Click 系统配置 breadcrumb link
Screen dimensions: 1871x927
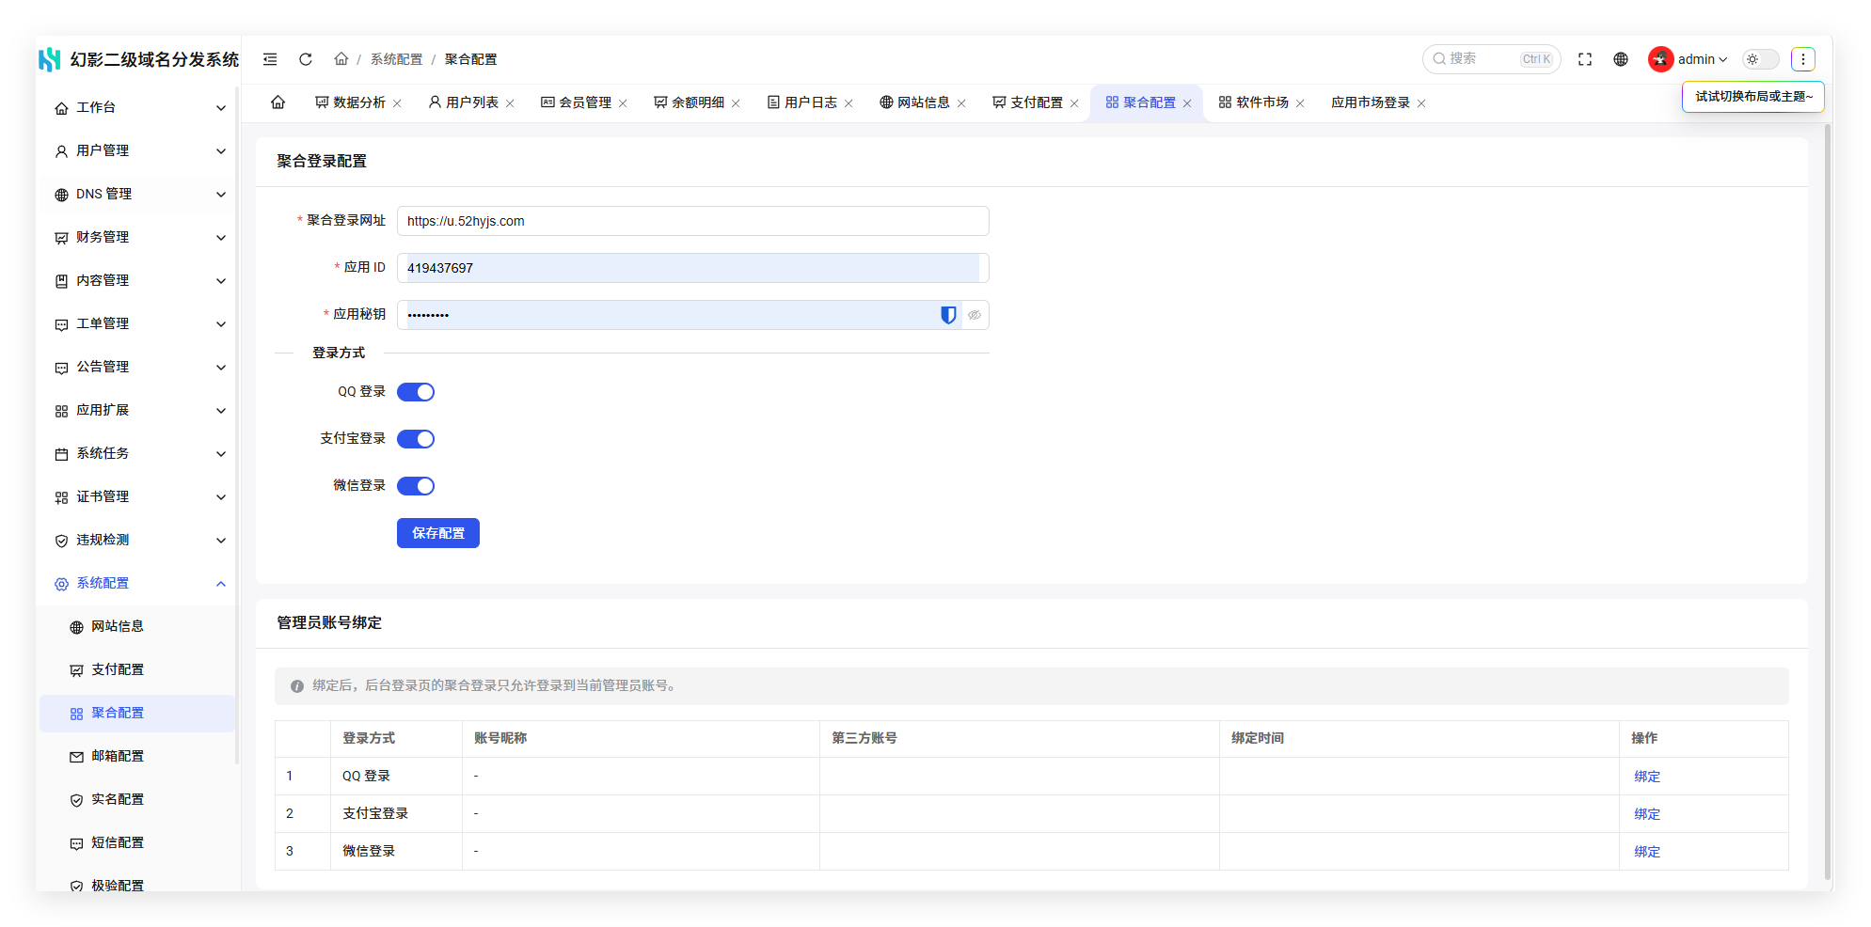(396, 59)
